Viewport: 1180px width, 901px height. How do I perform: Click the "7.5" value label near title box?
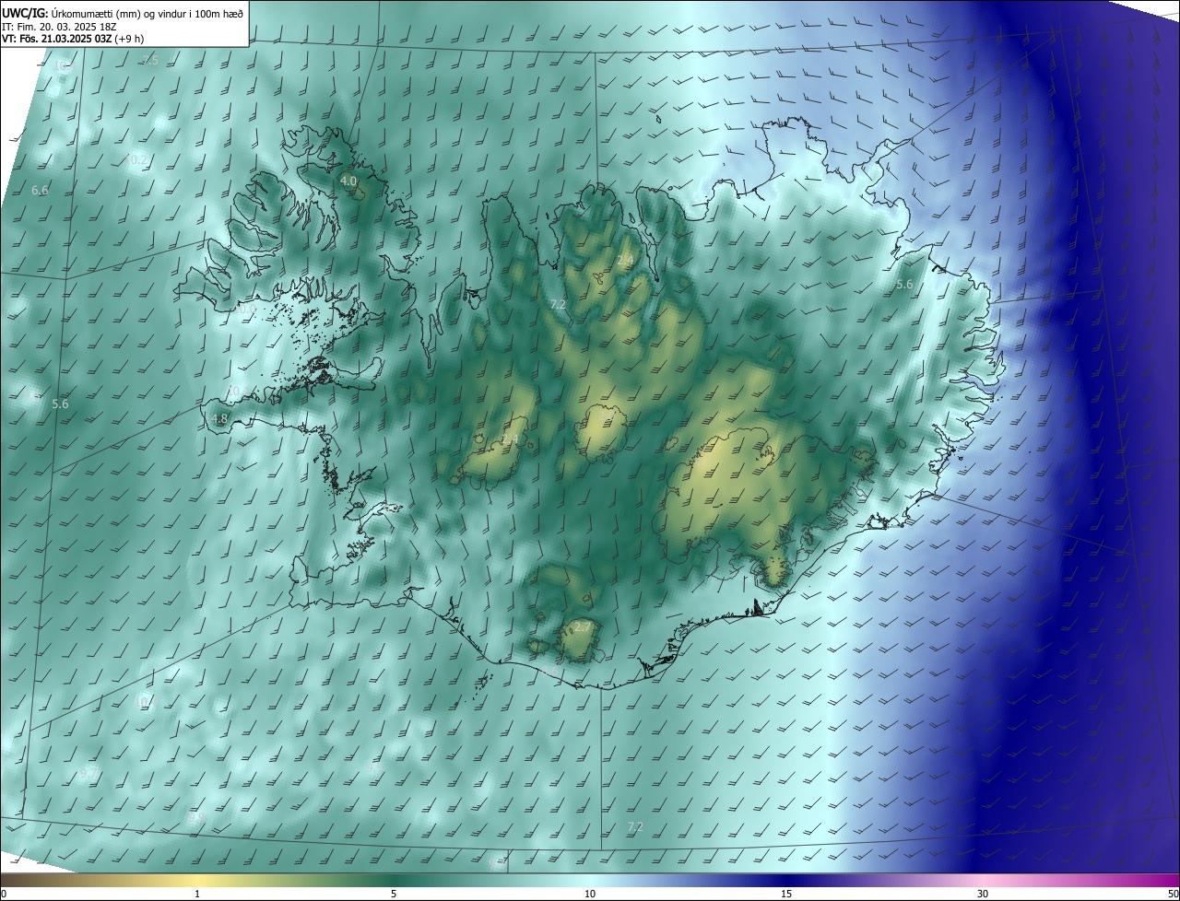coord(149,60)
